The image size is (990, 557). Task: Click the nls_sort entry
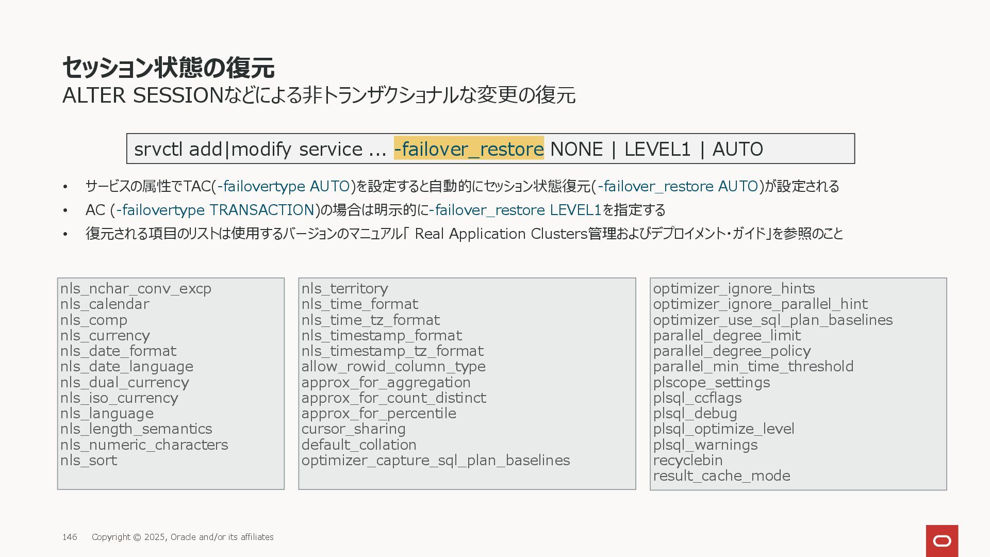tap(89, 461)
